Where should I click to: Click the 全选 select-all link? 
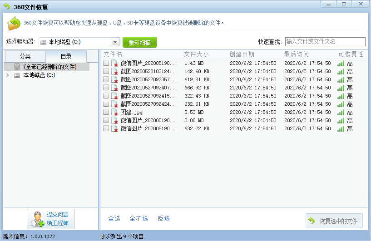pos(114,218)
